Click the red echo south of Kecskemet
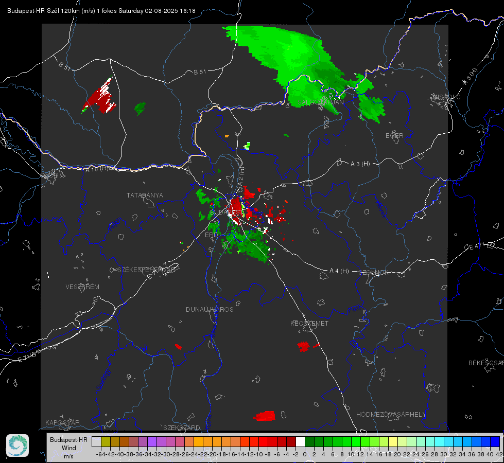 (x=303, y=346)
